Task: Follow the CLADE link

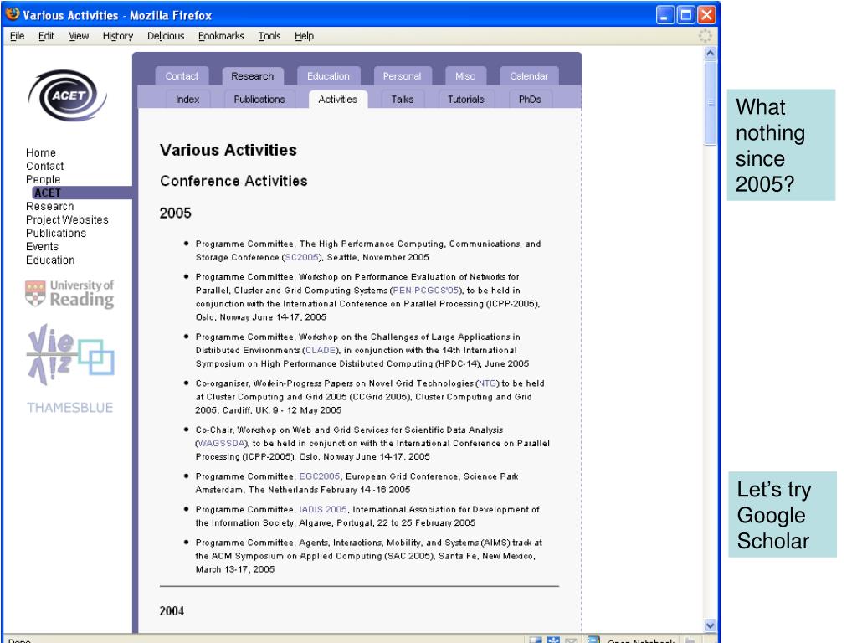Action: [x=322, y=351]
